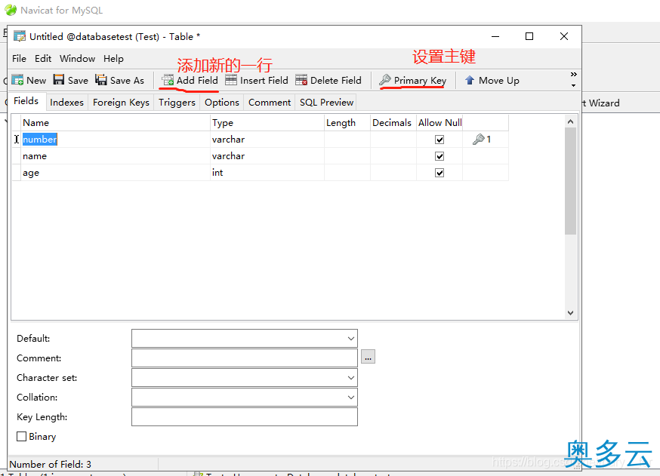Maximize the table designer window
Viewport: 660px width, 476px height.
(x=529, y=36)
